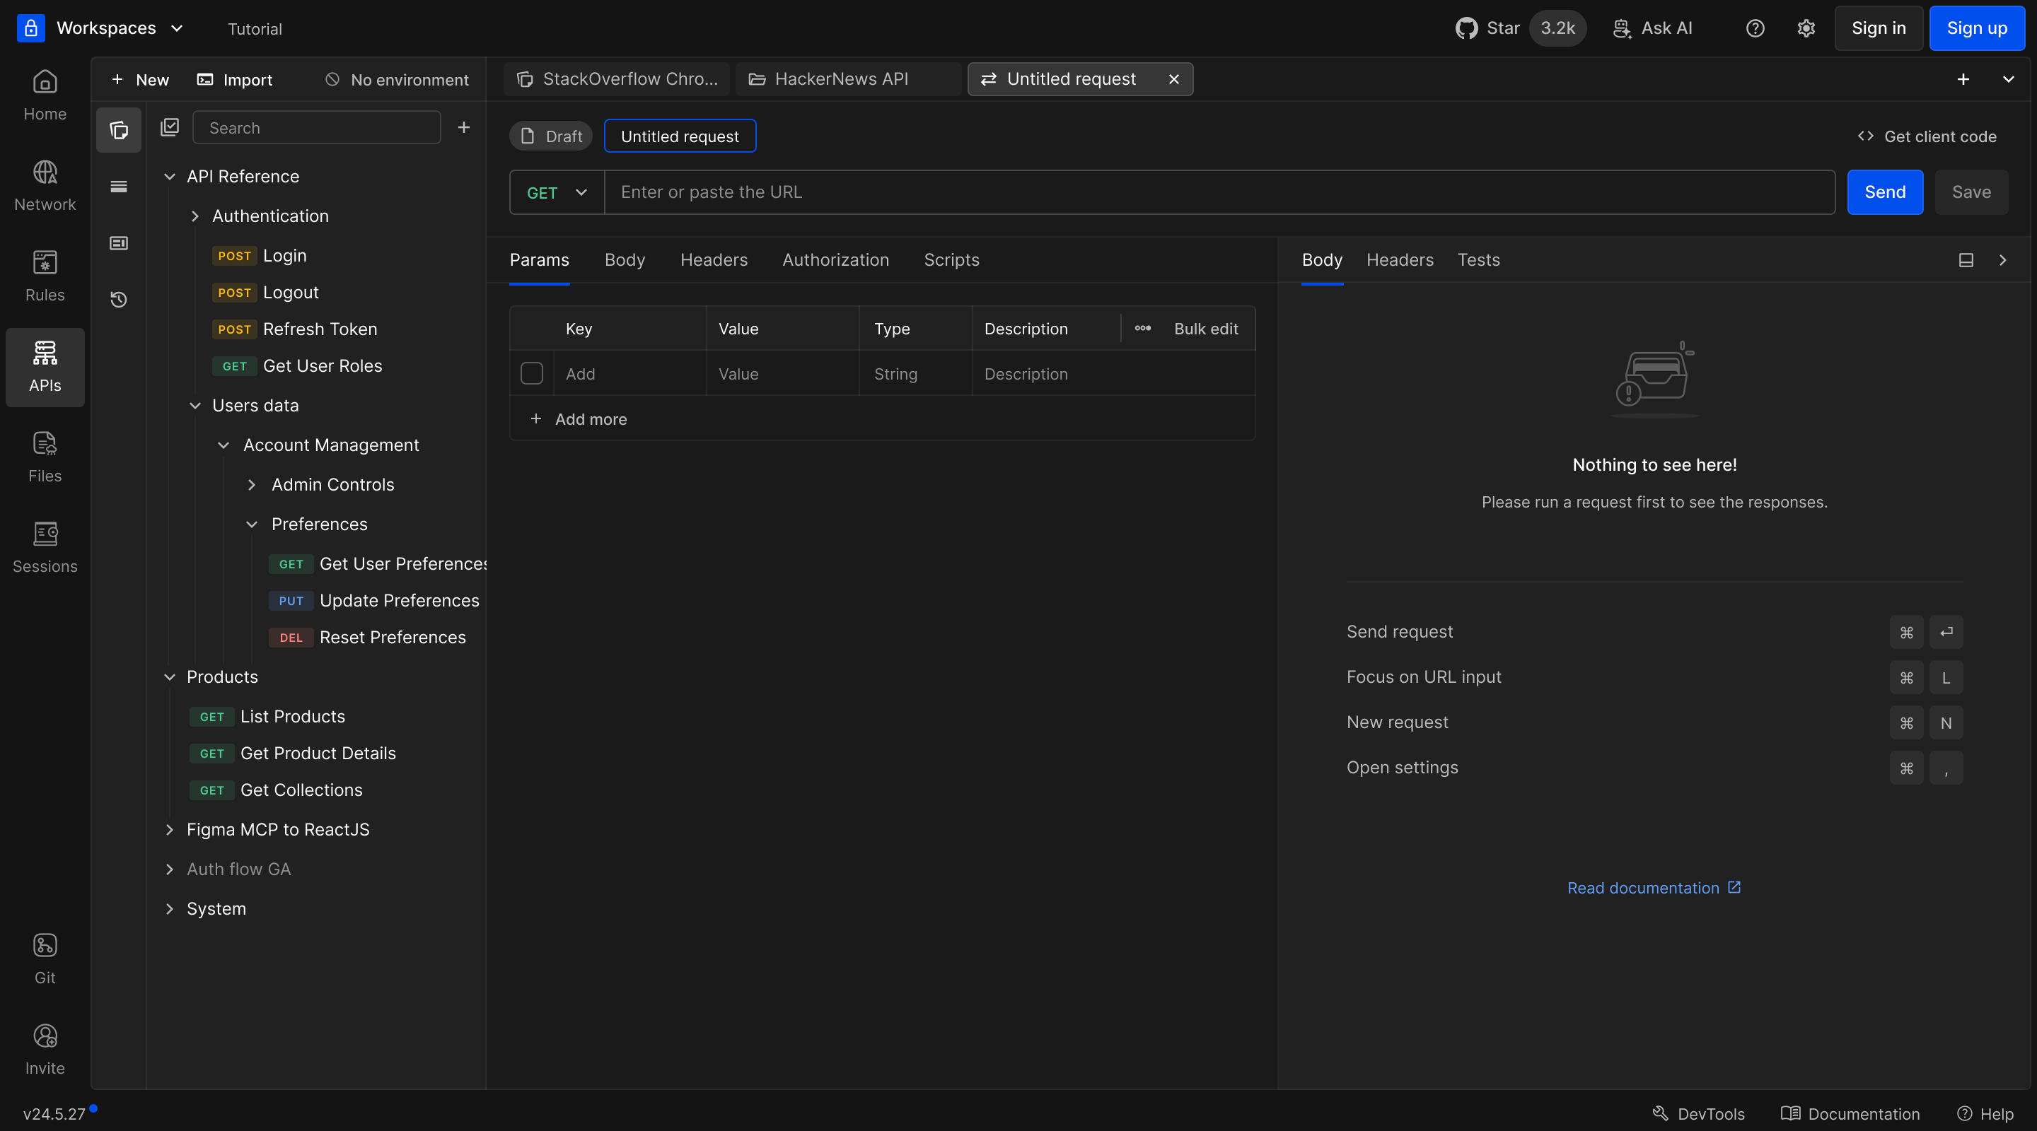
Task: Open the tabs overflow chevron dropdown
Action: [2008, 79]
